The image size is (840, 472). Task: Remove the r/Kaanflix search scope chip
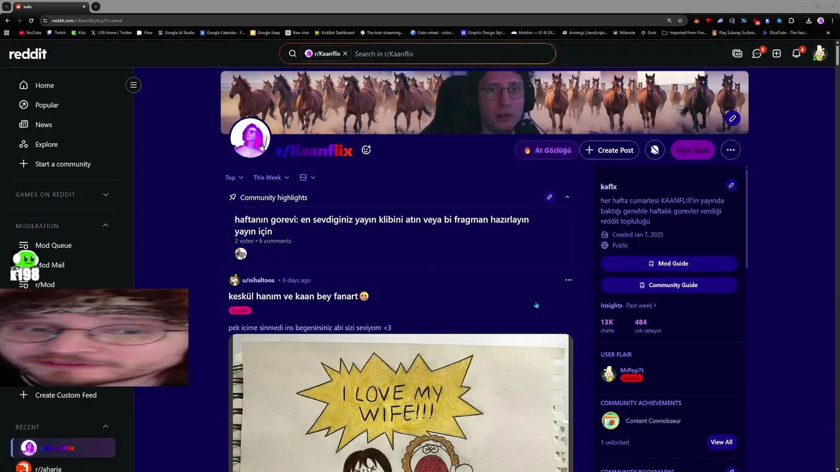click(345, 54)
